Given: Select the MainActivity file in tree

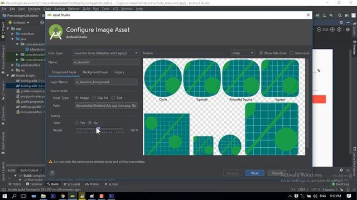Looking at the screenshot, I should pyautogui.click(x=35, y=49).
